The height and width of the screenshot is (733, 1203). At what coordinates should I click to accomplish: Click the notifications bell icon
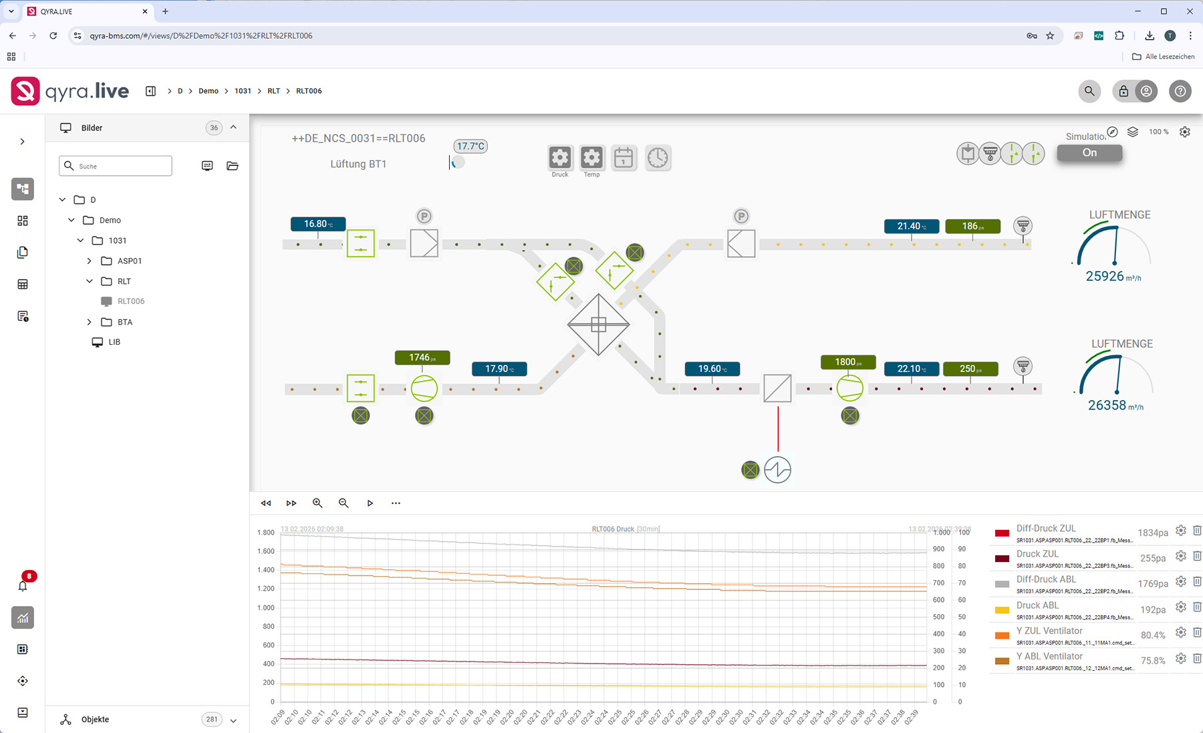point(23,586)
